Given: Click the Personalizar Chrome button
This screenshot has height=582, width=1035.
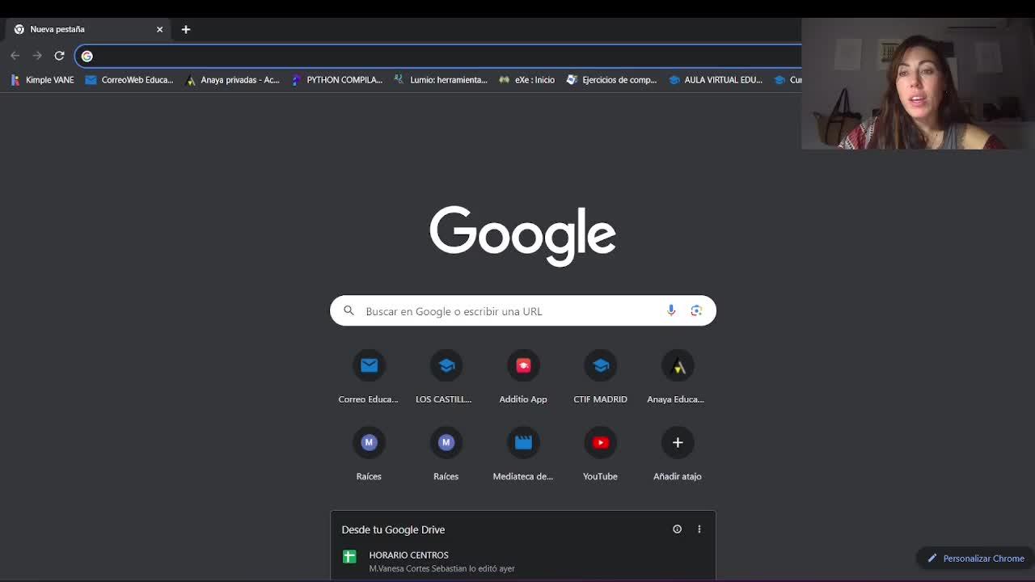Looking at the screenshot, I should [x=976, y=559].
